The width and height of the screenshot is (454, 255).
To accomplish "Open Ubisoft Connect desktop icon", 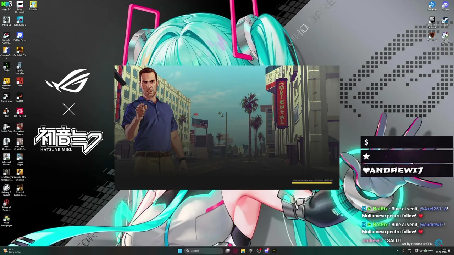I will pos(445,38).
